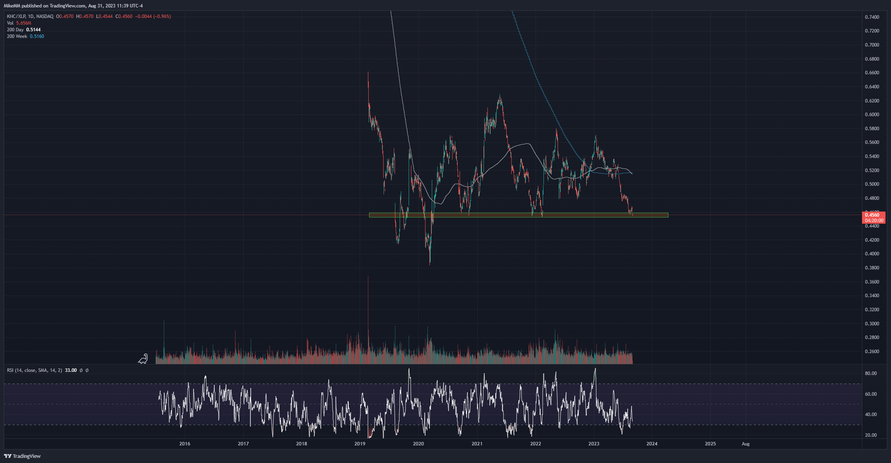Click the dinosaur icon above the volume bars
The height and width of the screenshot is (463, 891).
(x=143, y=359)
